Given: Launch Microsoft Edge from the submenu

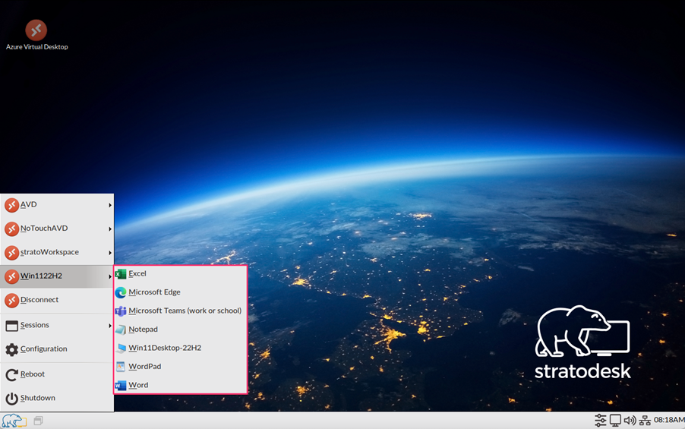Looking at the screenshot, I should (x=181, y=292).
